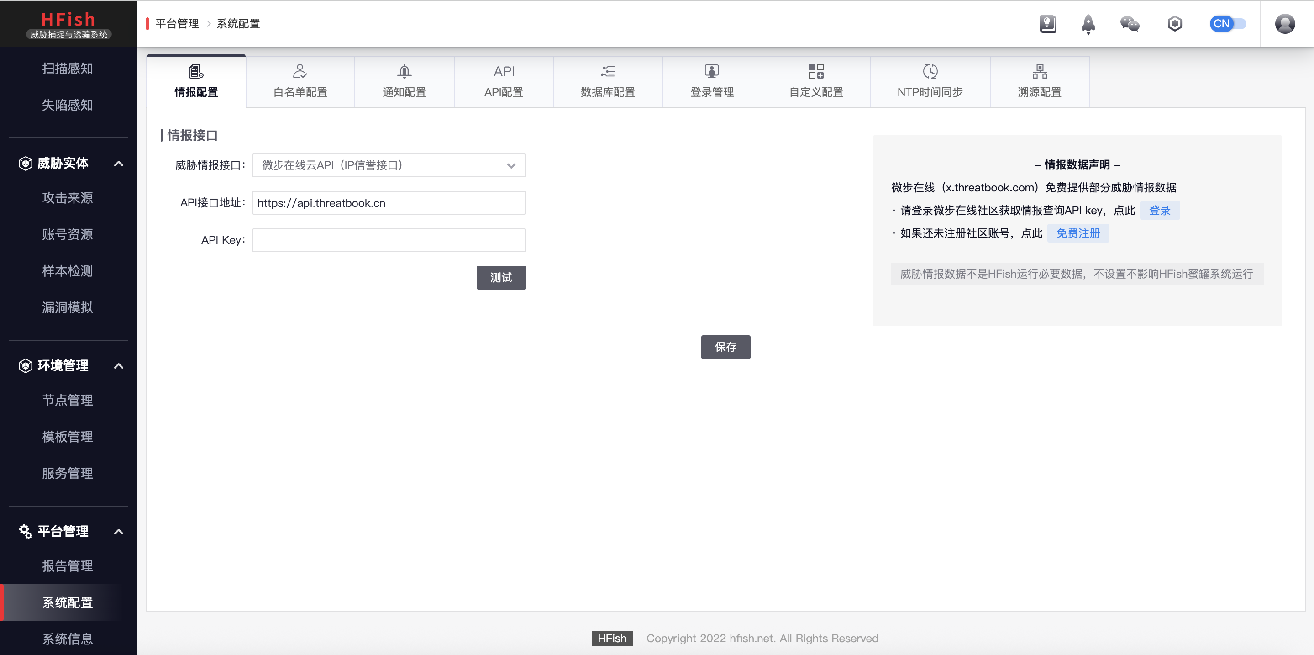The width and height of the screenshot is (1314, 655).
Task: Click the hexagon shield icon in header
Action: point(1174,24)
